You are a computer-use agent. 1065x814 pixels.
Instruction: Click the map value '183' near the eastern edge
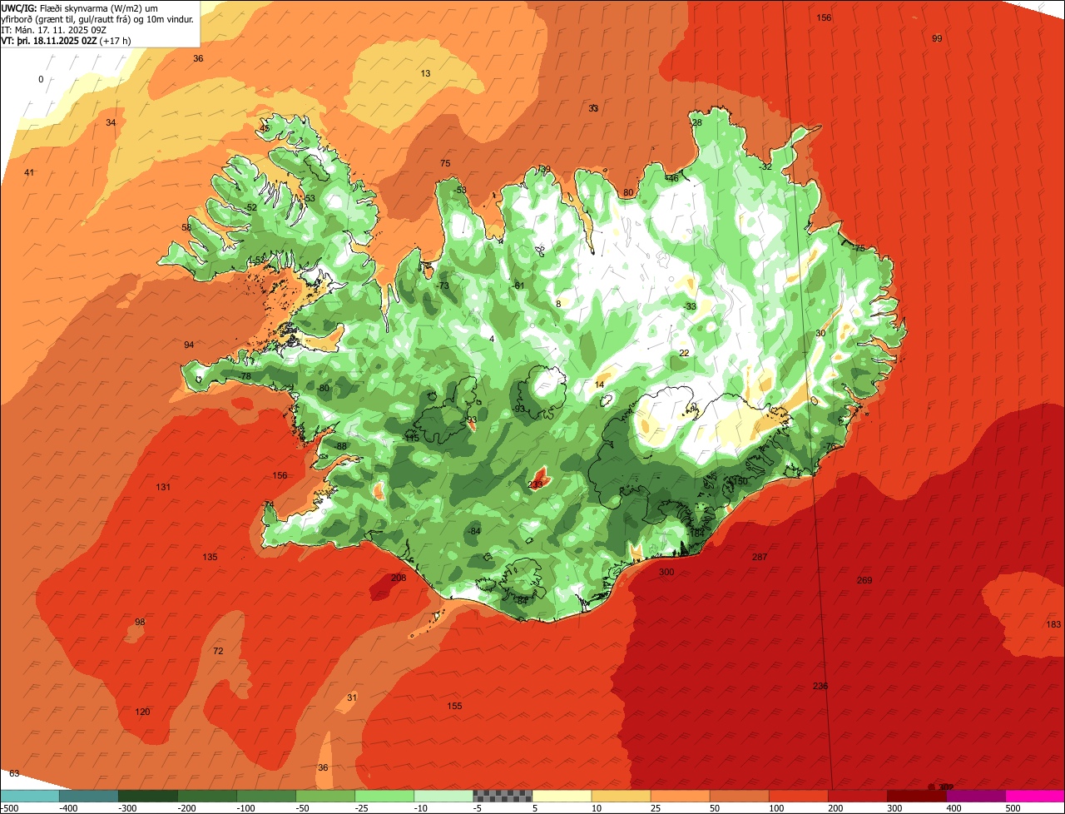coord(1053,624)
